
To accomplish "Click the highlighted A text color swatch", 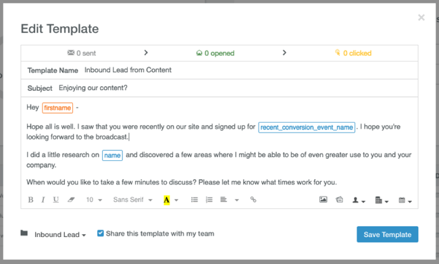I will (x=167, y=200).
